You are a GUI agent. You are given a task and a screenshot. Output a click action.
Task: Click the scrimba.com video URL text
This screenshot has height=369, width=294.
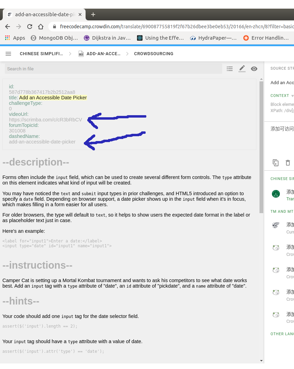coord(46,120)
